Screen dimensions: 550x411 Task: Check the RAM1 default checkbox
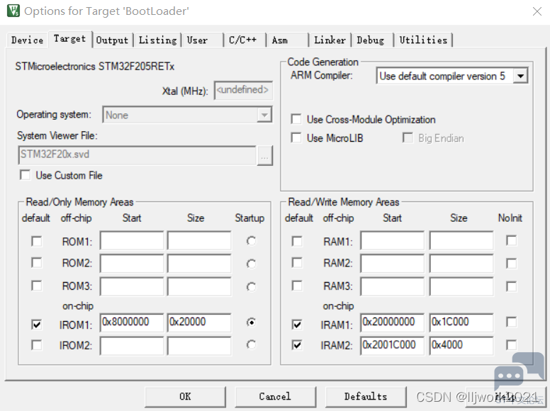297,241
